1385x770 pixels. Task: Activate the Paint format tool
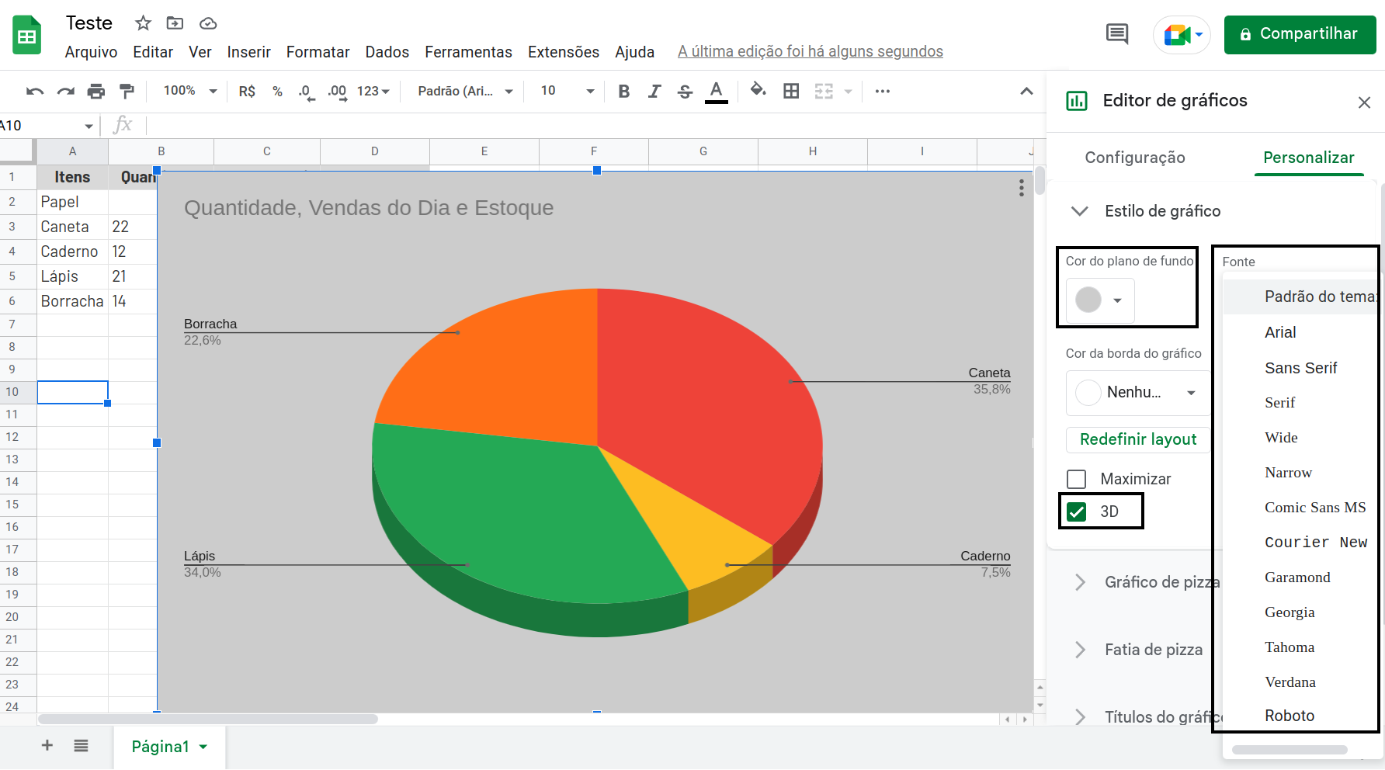pyautogui.click(x=127, y=91)
